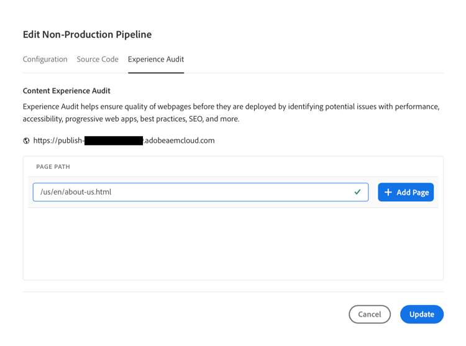Click the .adobeaemcloud.com domain text
Viewport: 466px width, 346px height.
point(180,140)
